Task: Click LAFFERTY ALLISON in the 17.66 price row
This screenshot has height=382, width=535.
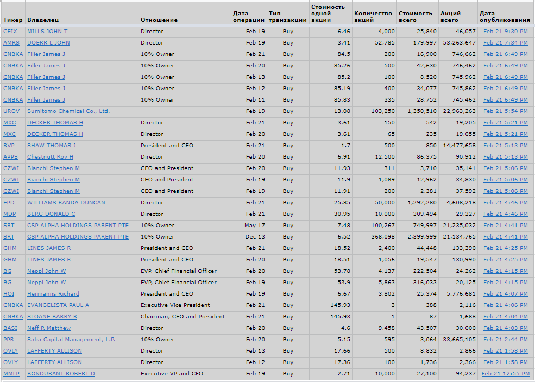Action: (x=55, y=351)
